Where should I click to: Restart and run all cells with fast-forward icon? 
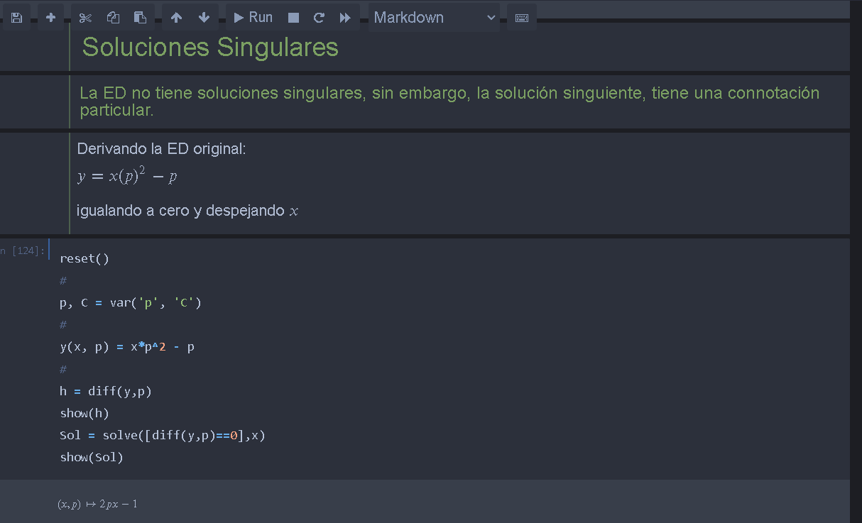click(345, 18)
